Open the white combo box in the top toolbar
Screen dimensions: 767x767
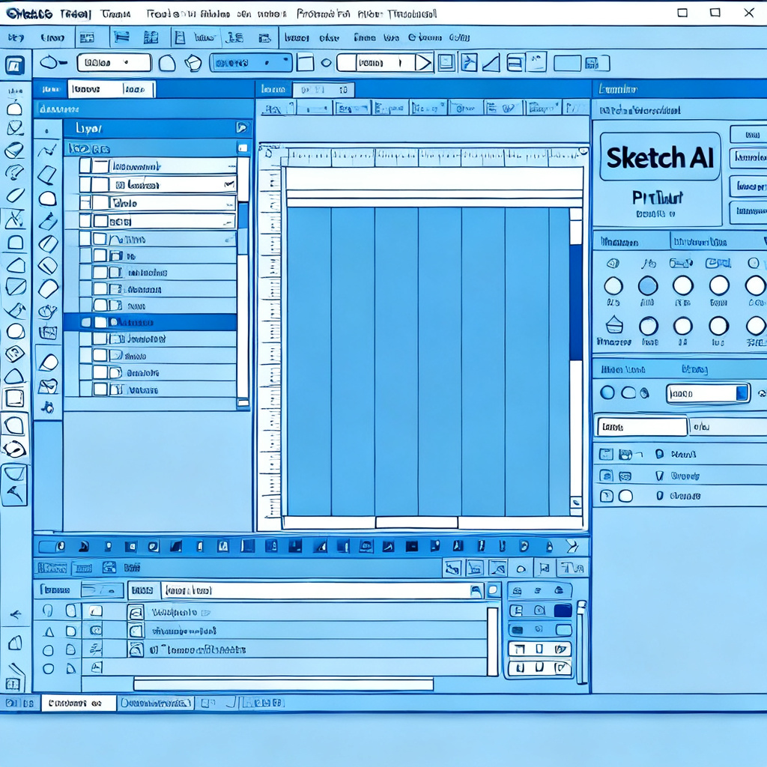click(114, 63)
